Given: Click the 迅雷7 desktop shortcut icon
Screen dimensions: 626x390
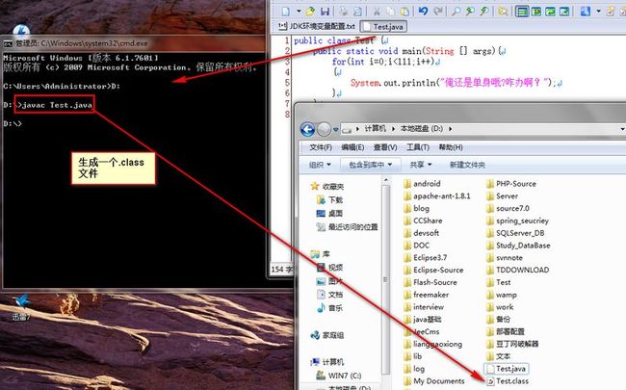Looking at the screenshot, I should 21,308.
